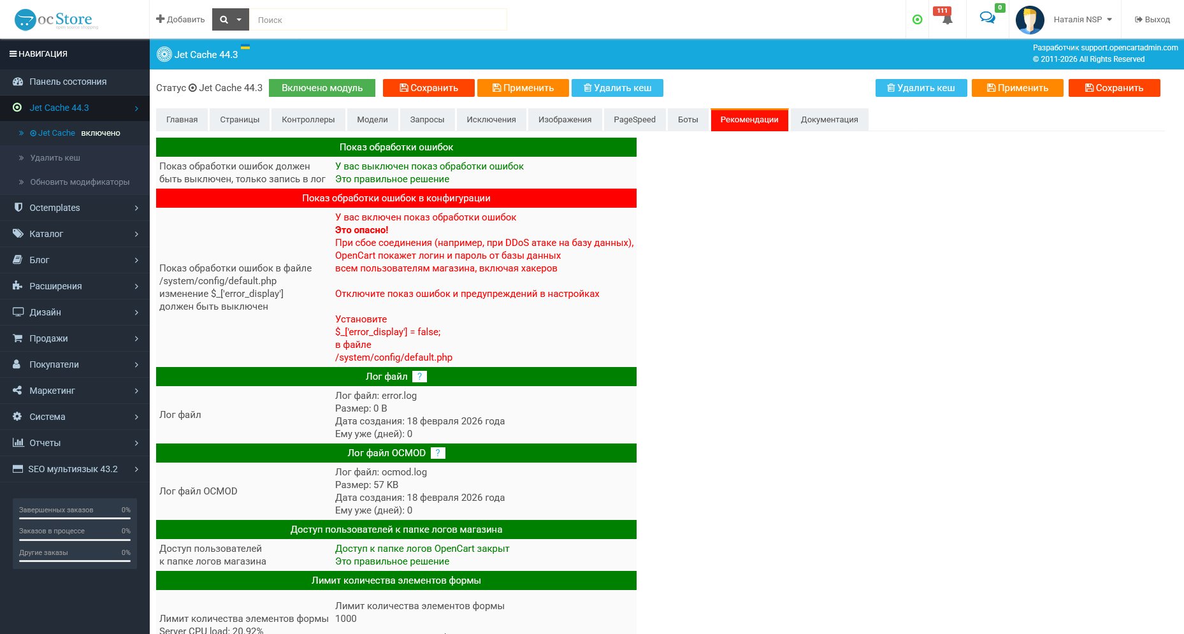Image resolution: width=1184 pixels, height=634 pixels.
Task: Open the support.opencartadmin.com developer link
Action: coord(1129,48)
